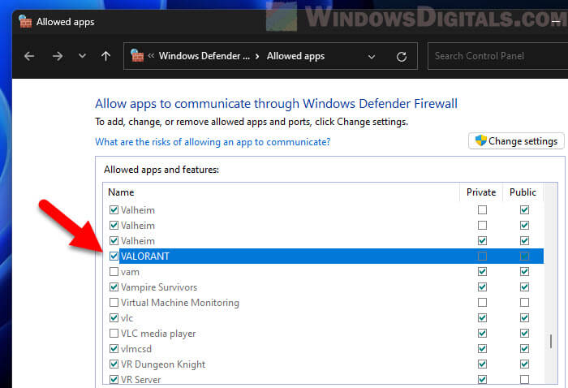568x388 pixels.
Task: Toggle the VR Server name checkbox
Action: tap(114, 379)
